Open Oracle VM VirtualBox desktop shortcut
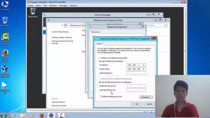This screenshot has width=210, height=118. [x=5, y=71]
